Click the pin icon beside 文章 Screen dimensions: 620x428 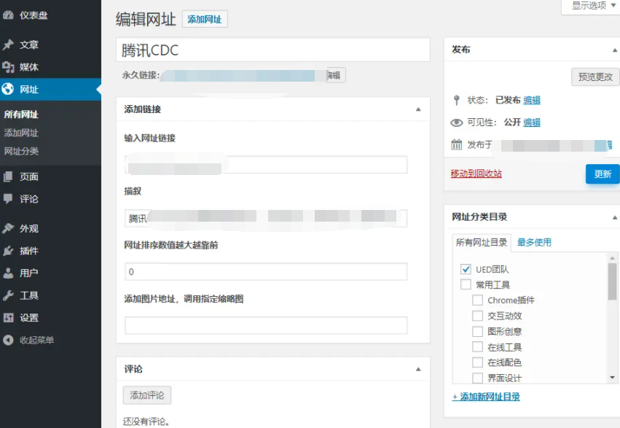8,44
